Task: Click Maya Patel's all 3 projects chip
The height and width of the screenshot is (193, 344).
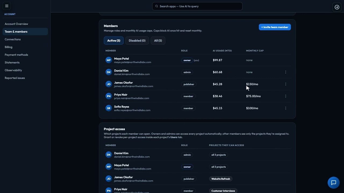Action: point(218,167)
